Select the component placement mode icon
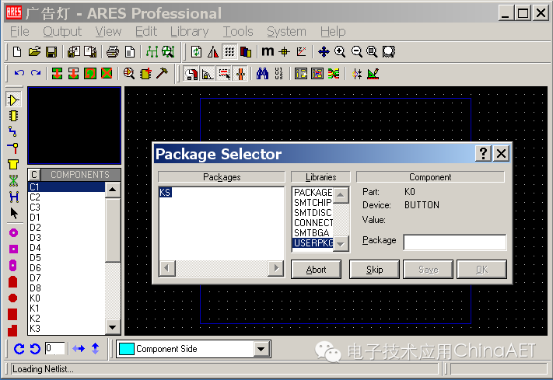The width and height of the screenshot is (553, 380). [13, 99]
